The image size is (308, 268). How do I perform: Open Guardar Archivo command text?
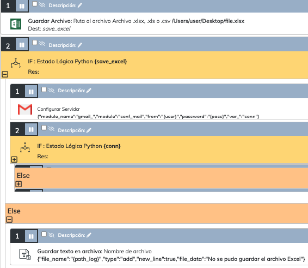pyautogui.click(x=136, y=25)
